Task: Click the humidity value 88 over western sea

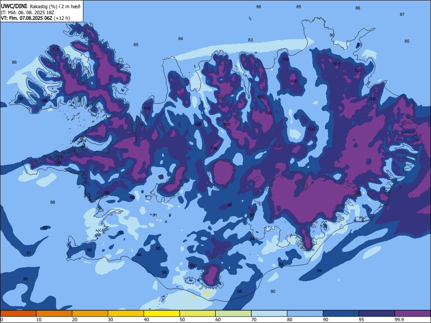Action: (x=53, y=202)
